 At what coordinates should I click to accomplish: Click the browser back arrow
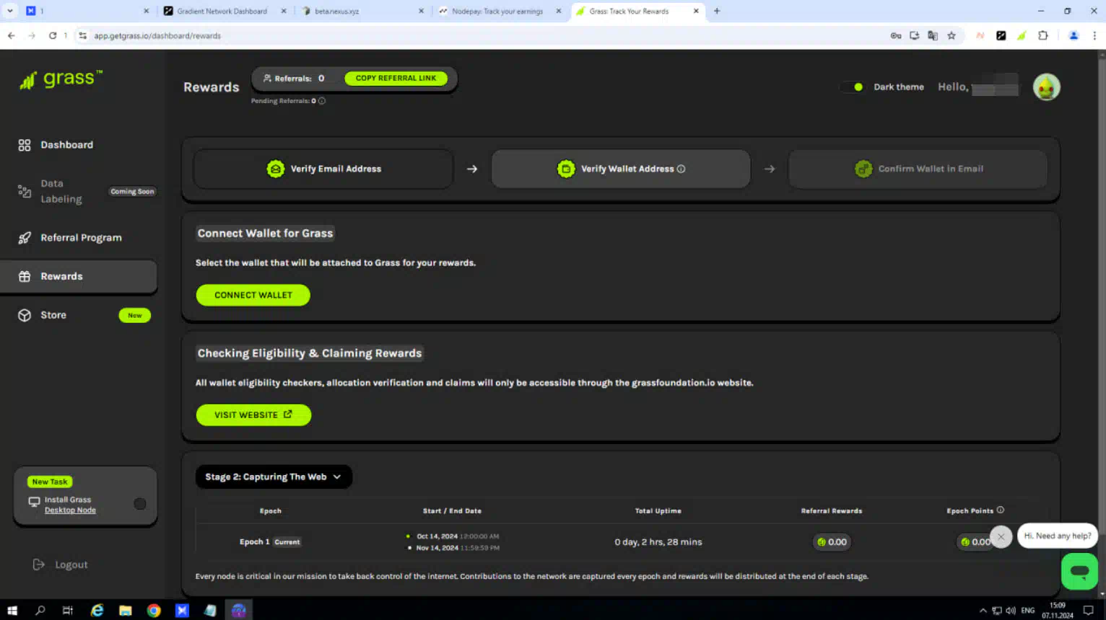point(12,35)
